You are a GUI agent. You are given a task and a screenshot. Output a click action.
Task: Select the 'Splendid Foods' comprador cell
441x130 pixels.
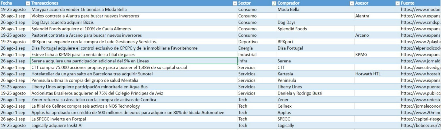click(x=315, y=29)
